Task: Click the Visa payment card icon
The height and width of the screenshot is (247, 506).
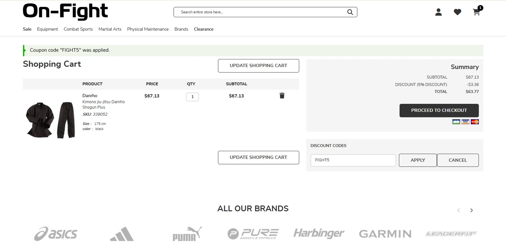Action: tap(466, 121)
